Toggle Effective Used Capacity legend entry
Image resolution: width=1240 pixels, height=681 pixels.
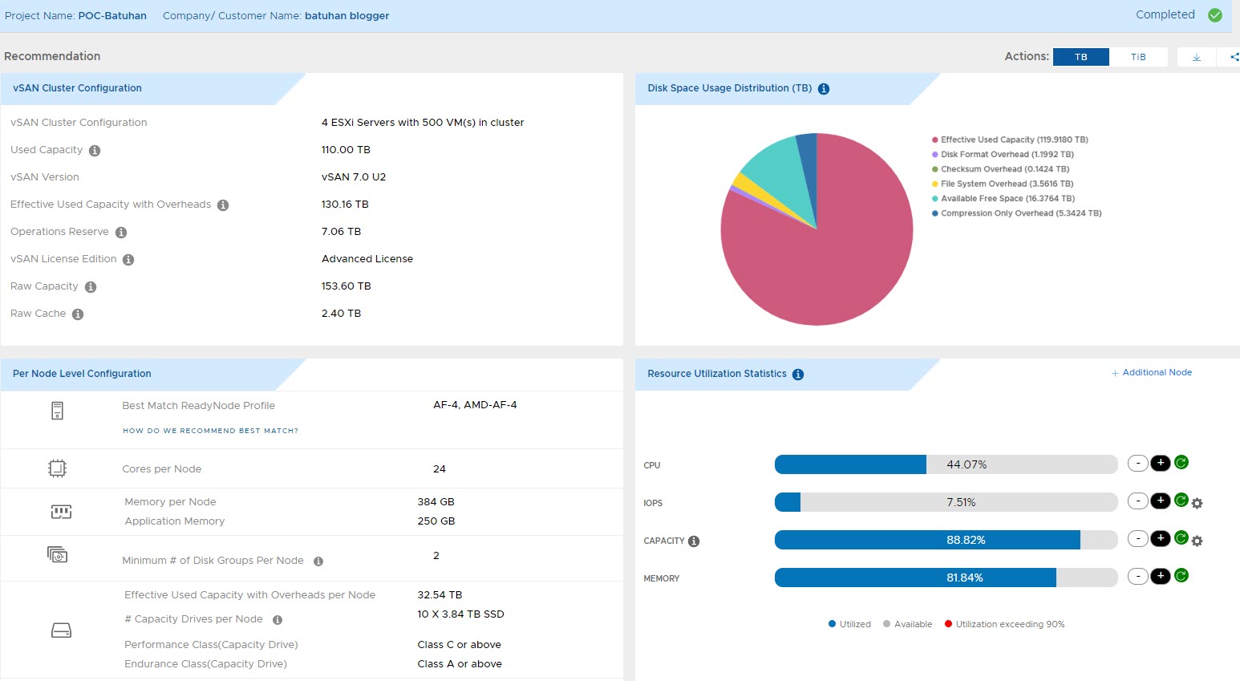click(1013, 140)
